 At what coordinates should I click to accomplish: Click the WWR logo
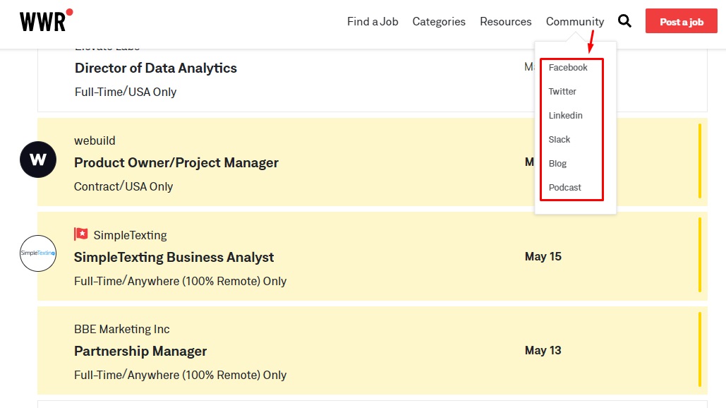47,20
